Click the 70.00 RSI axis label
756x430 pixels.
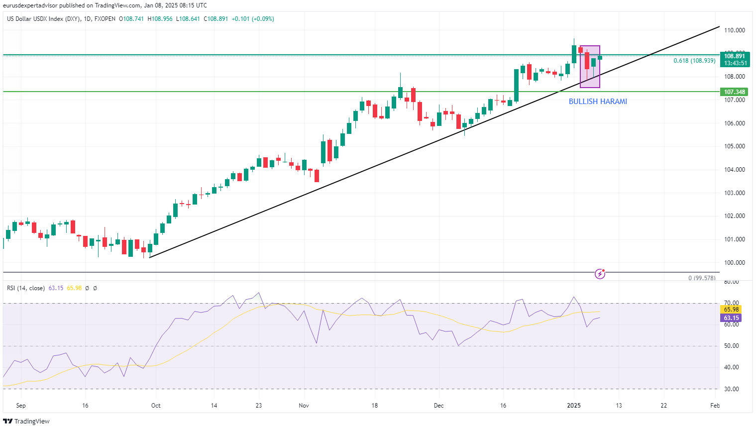pos(731,303)
